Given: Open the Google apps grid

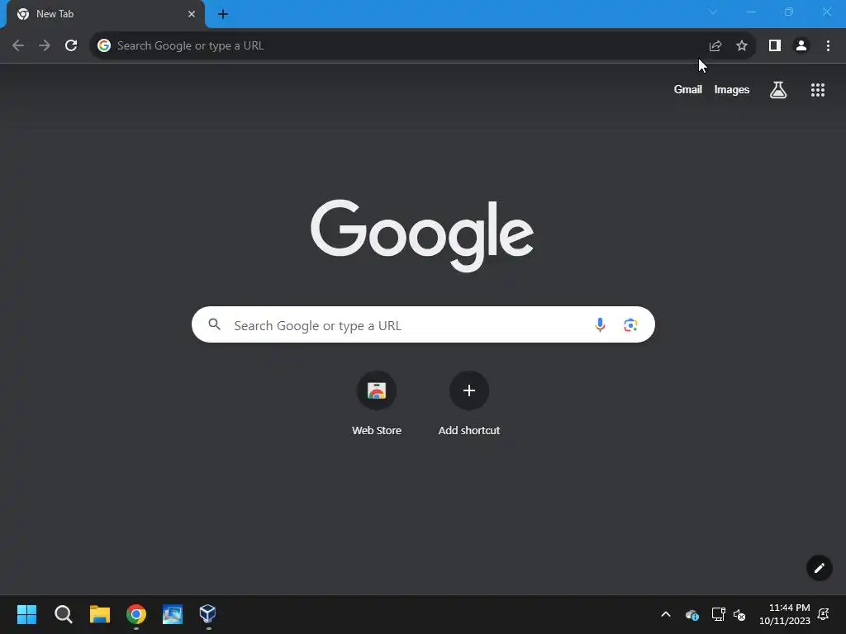Looking at the screenshot, I should [x=817, y=90].
